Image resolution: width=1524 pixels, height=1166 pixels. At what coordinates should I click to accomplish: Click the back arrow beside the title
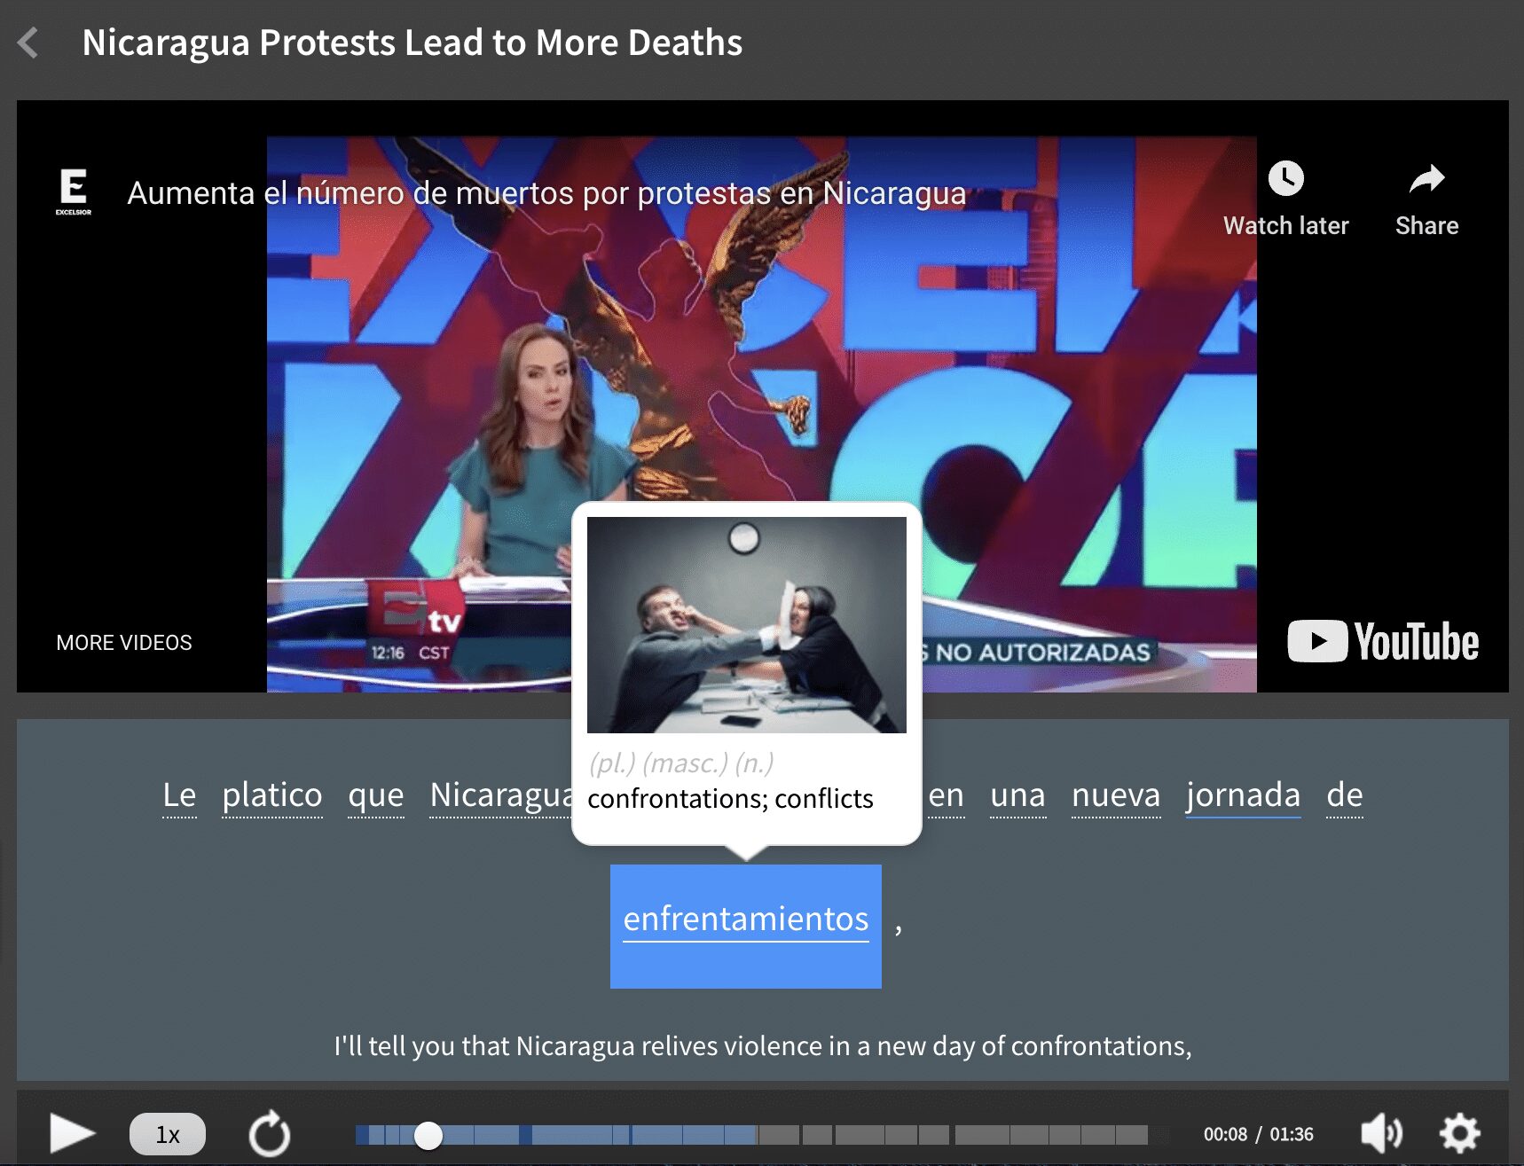coord(29,43)
